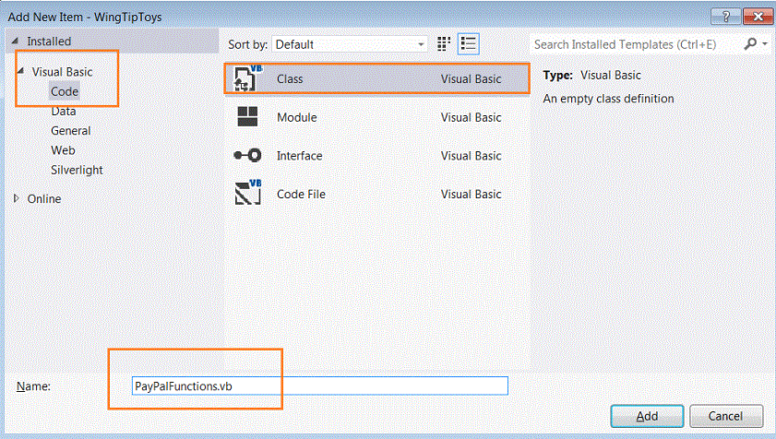The width and height of the screenshot is (776, 439).
Task: Switch to small icons grid view
Action: [444, 43]
